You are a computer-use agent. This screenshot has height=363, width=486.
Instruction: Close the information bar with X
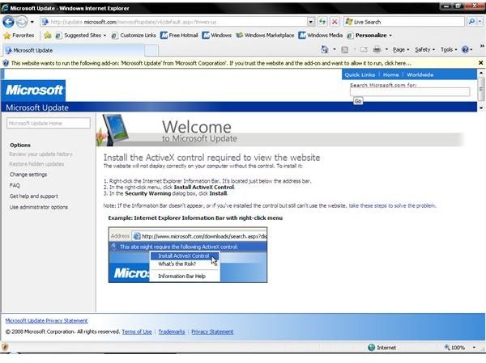pyautogui.click(x=480, y=63)
